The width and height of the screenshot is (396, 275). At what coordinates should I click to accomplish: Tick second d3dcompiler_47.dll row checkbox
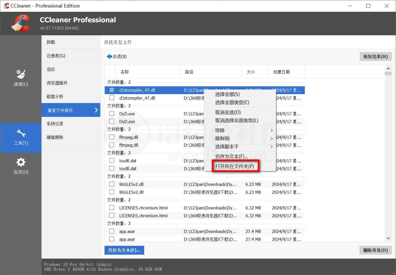[112, 98]
